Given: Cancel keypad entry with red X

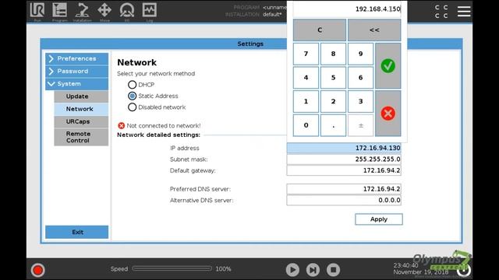Looking at the screenshot, I should (388, 114).
